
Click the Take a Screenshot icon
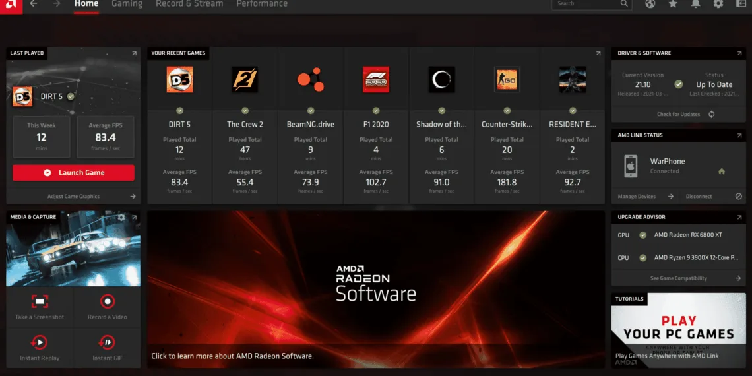(x=40, y=301)
